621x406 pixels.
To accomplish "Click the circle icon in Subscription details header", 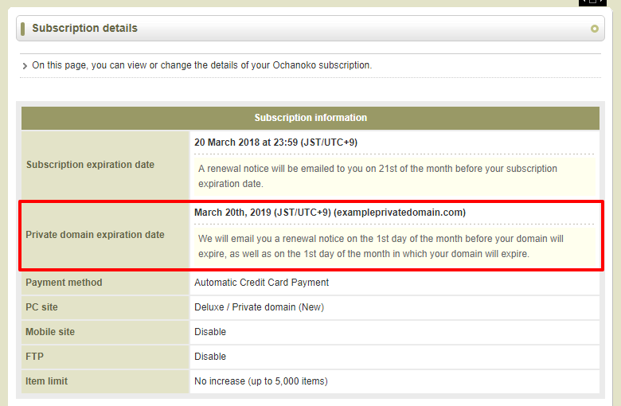I will [594, 29].
